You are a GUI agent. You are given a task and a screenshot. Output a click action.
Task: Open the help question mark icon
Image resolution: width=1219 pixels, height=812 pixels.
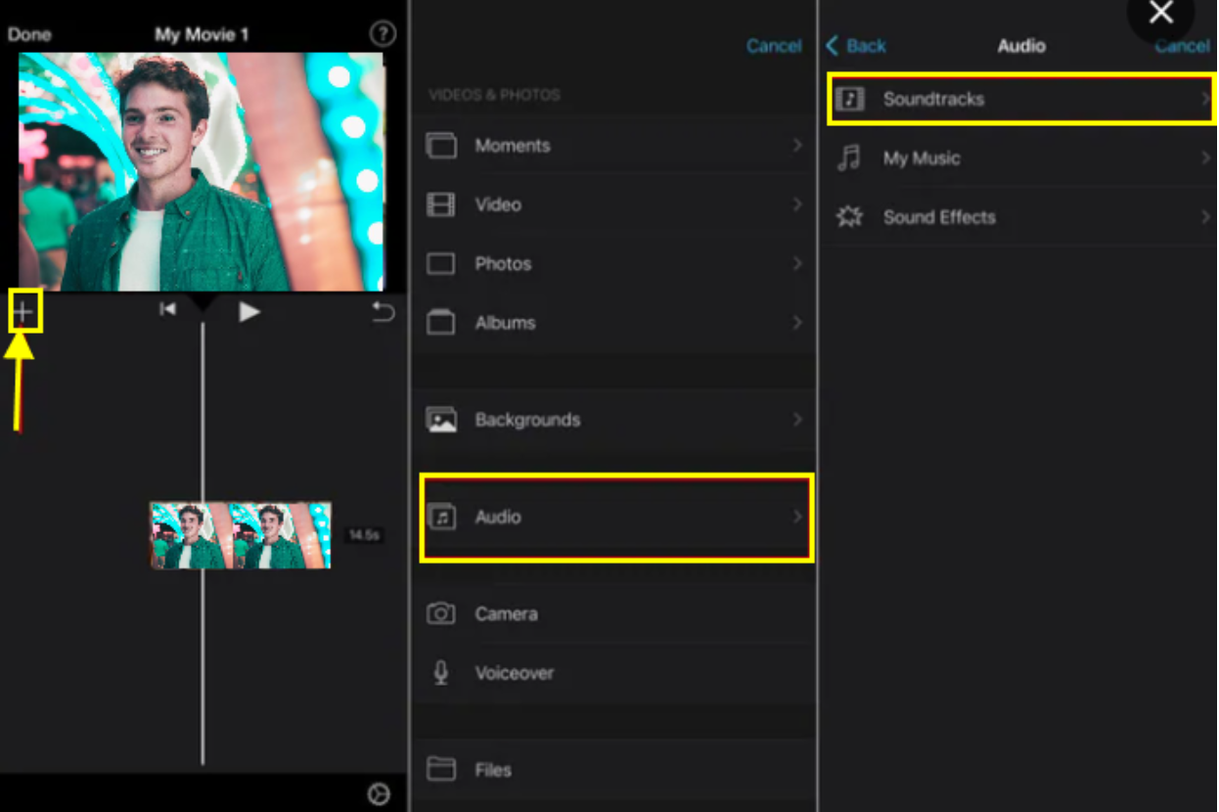pos(383,34)
